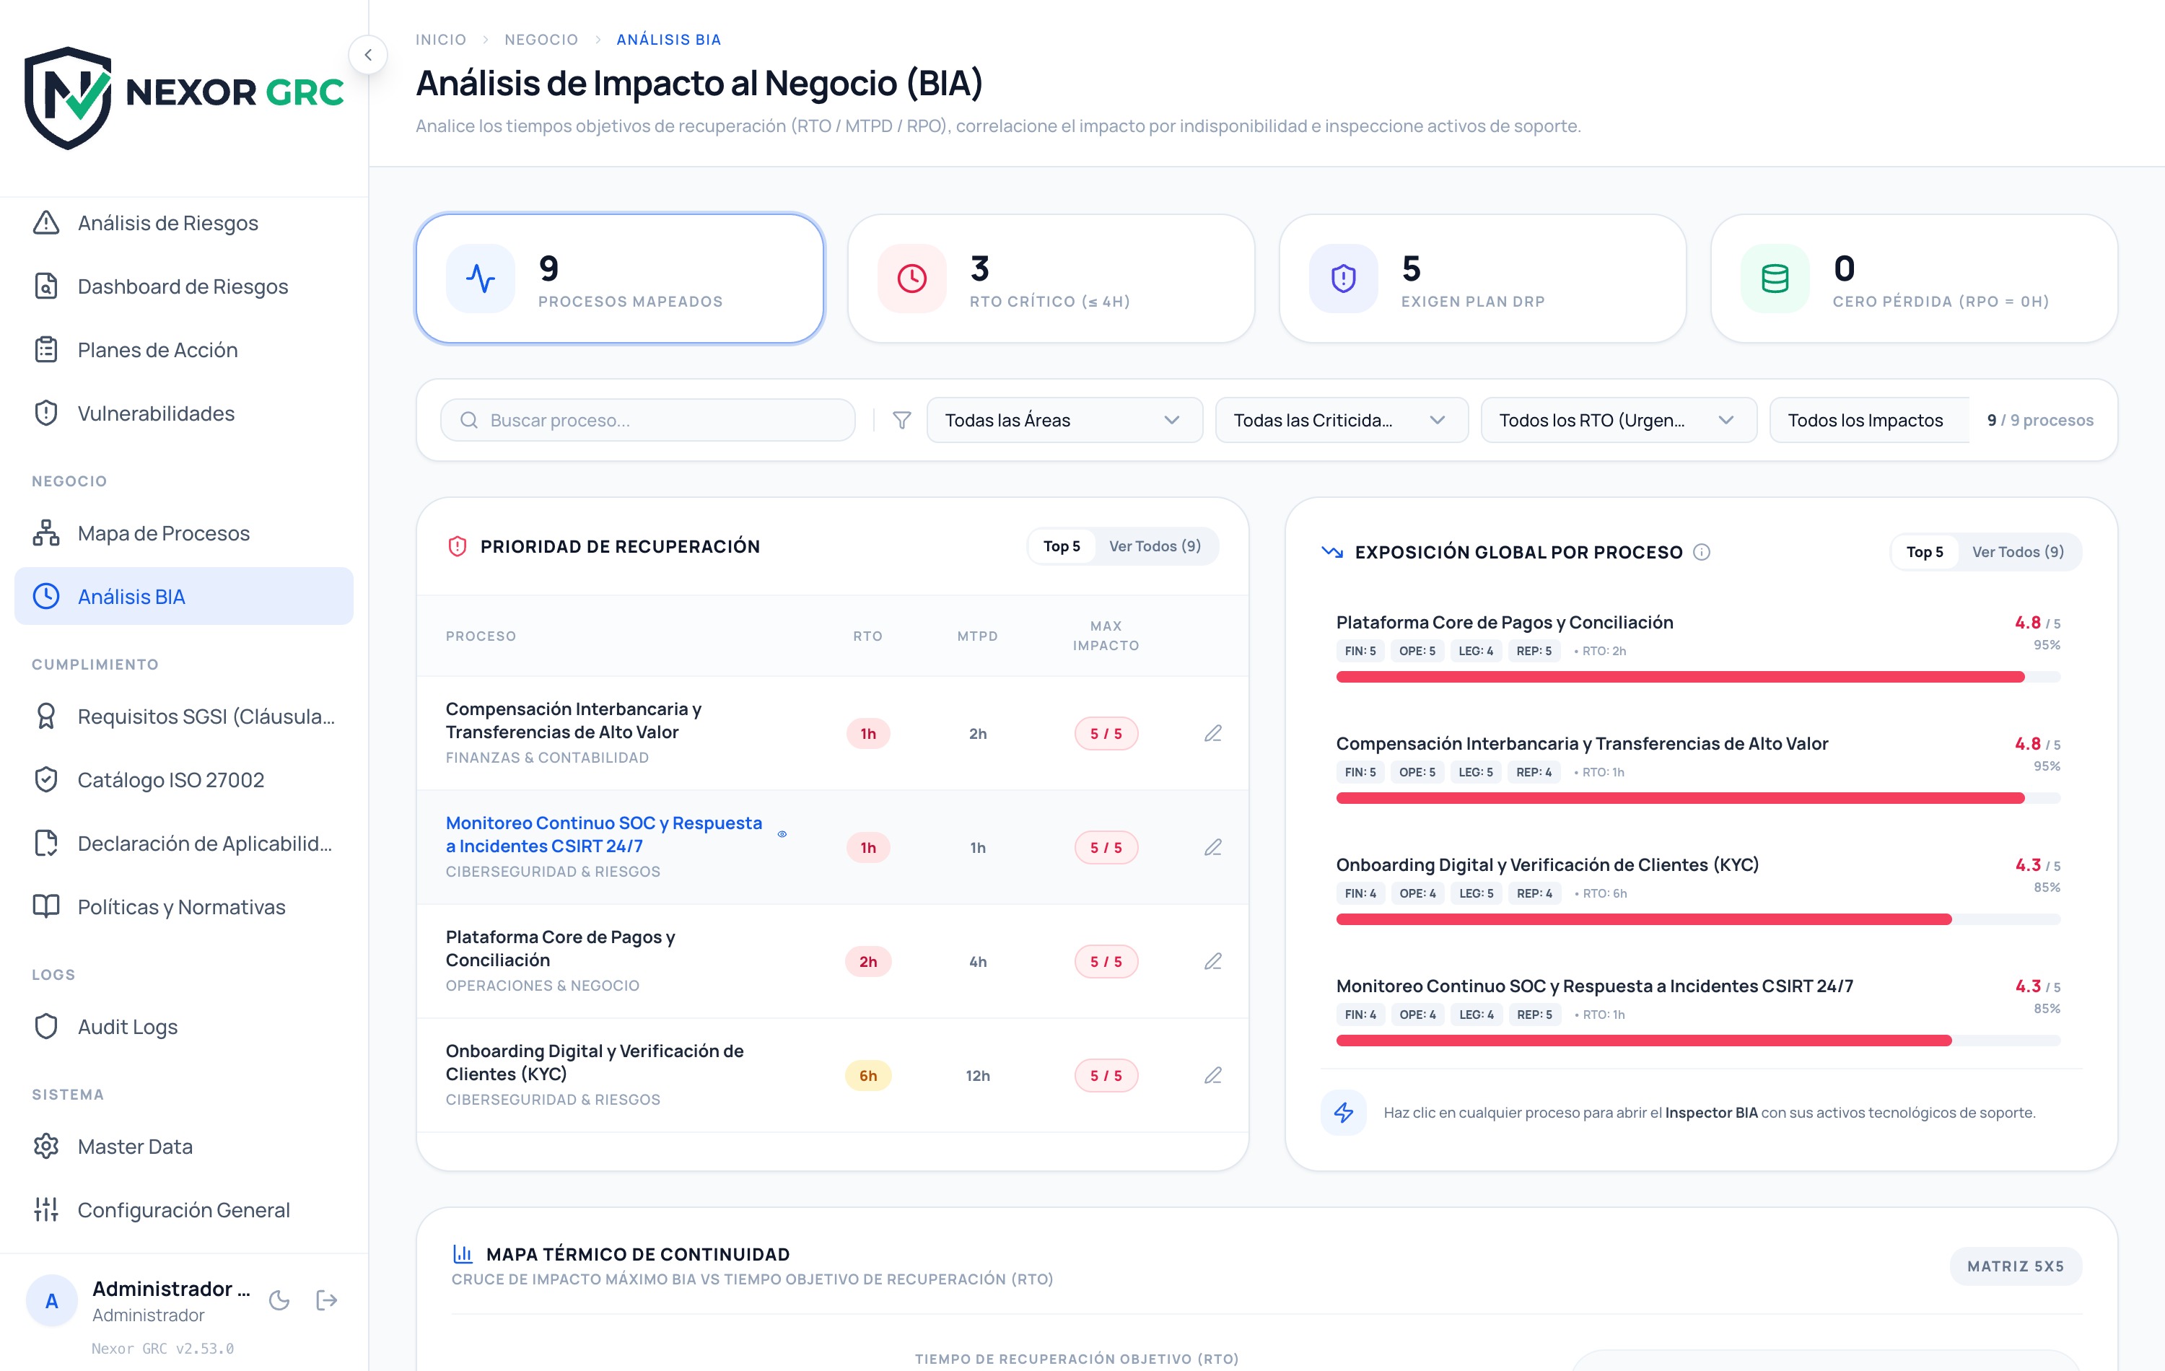Screen dimensions: 2165x1371
Task: Click the logout icon next to Administrador
Action: 327,1300
